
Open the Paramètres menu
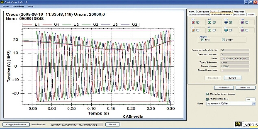(x=18, y=7)
